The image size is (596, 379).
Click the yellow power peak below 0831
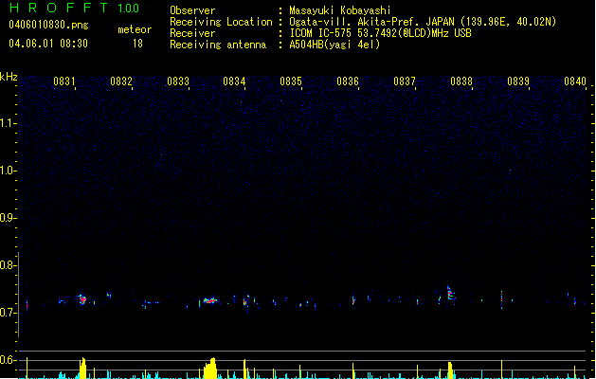(82, 368)
